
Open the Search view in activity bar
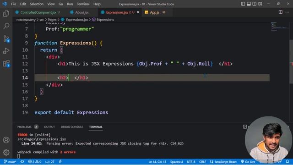click(x=6, y=26)
